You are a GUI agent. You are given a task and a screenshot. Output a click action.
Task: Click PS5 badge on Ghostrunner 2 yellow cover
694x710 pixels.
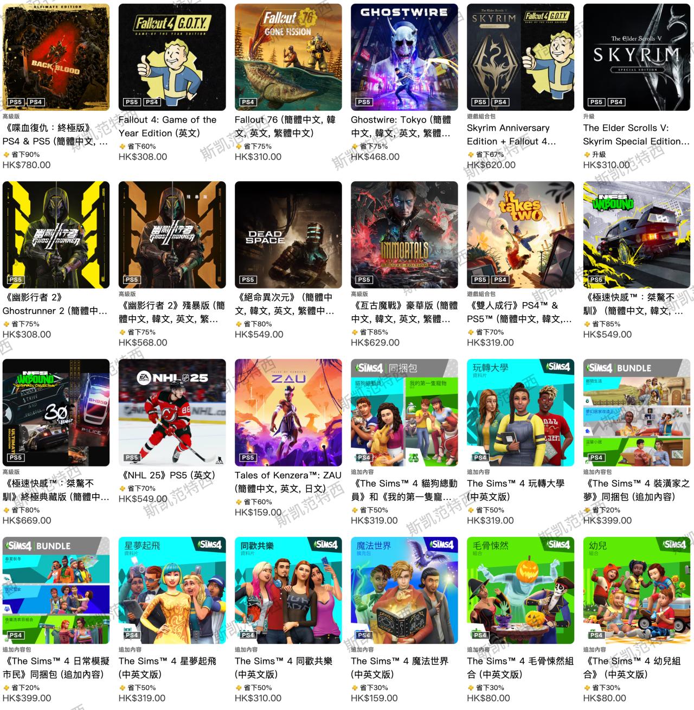(16, 280)
